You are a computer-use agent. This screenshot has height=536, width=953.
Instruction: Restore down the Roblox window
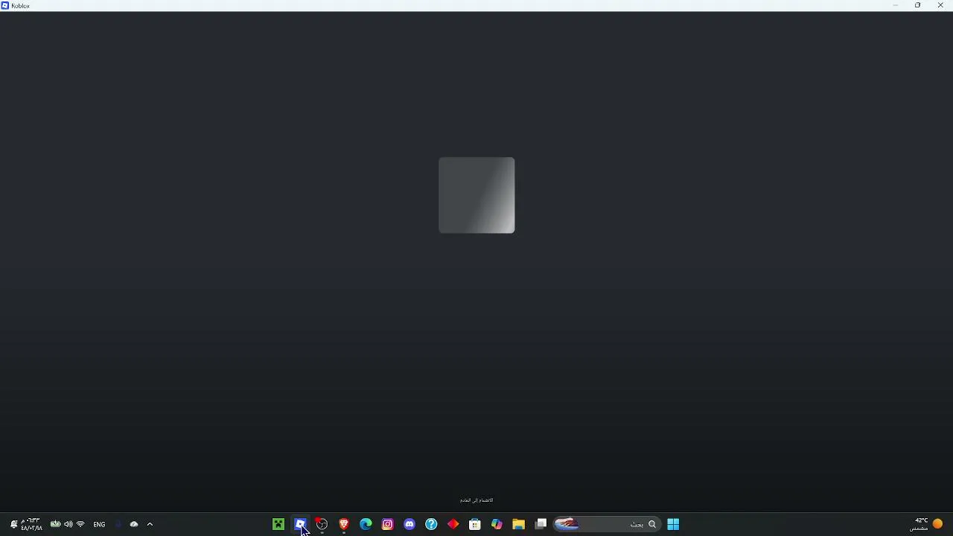[x=917, y=5]
